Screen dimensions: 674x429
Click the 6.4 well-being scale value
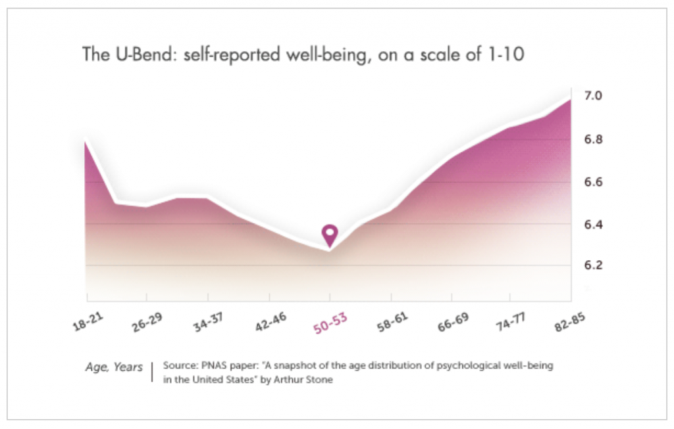click(x=594, y=225)
